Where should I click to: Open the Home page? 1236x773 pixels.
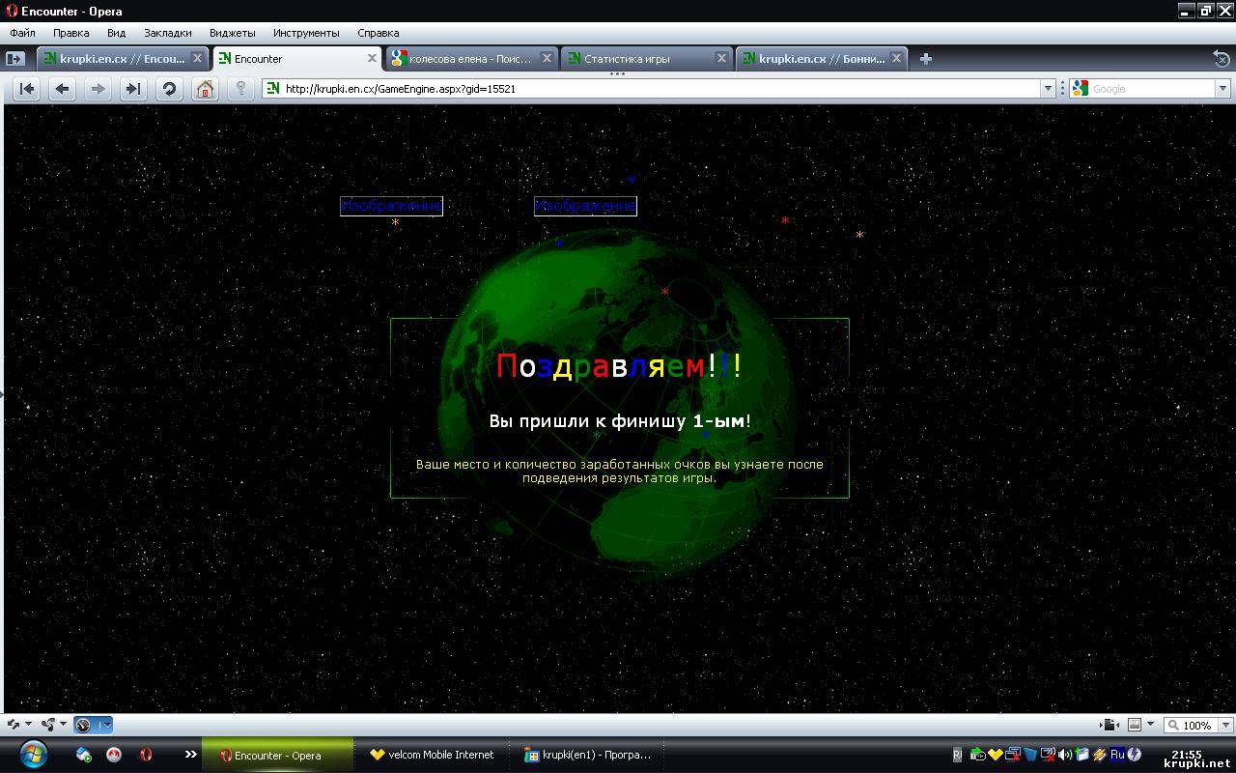tap(205, 89)
